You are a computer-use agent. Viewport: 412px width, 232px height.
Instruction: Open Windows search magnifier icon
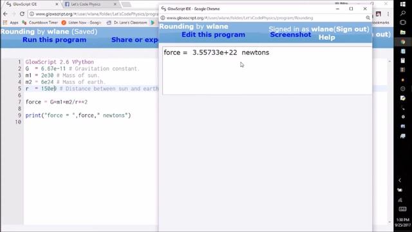click(403, 13)
